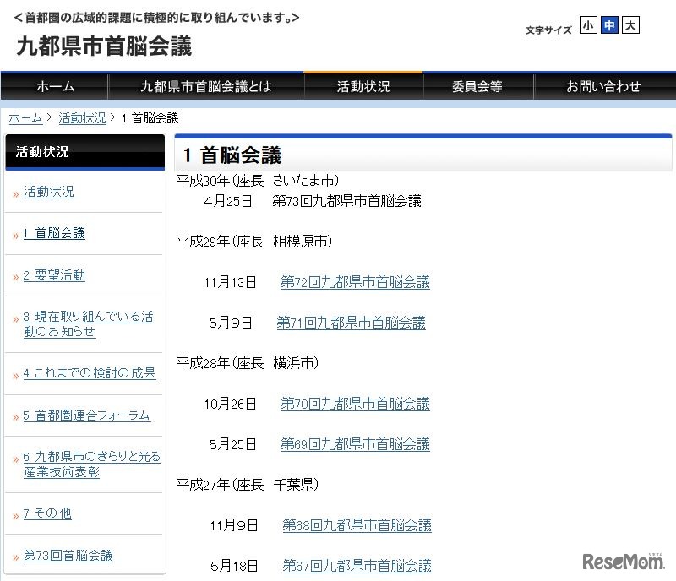Image resolution: width=676 pixels, height=581 pixels.
Task: Open sidebar item 7 その他
Action: click(47, 513)
